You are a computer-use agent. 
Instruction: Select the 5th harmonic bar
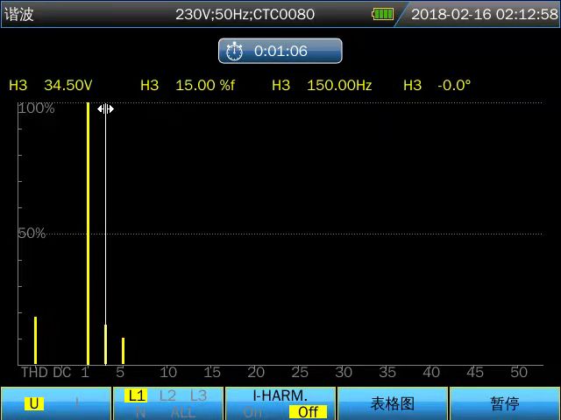tap(123, 350)
